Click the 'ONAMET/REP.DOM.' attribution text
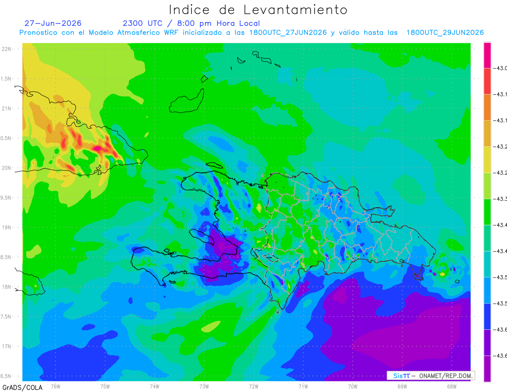Image resolution: width=507 pixels, height=392 pixels. coord(445,376)
